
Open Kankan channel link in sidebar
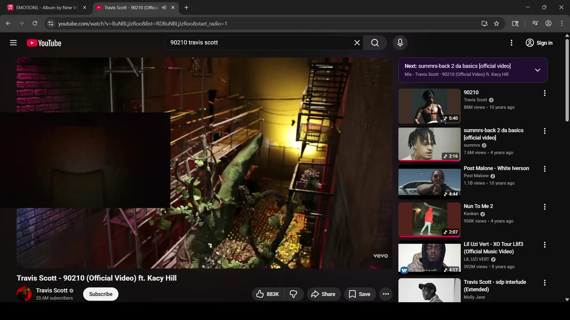[x=471, y=214]
